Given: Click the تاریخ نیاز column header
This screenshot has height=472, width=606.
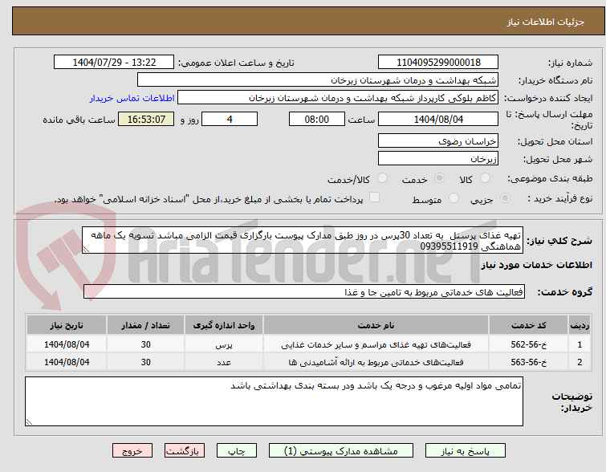Looking at the screenshot, I should 67,325.
